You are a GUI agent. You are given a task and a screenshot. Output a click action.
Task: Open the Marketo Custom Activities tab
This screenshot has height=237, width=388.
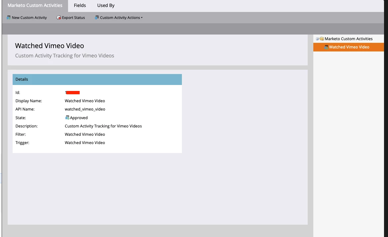[x=35, y=5]
